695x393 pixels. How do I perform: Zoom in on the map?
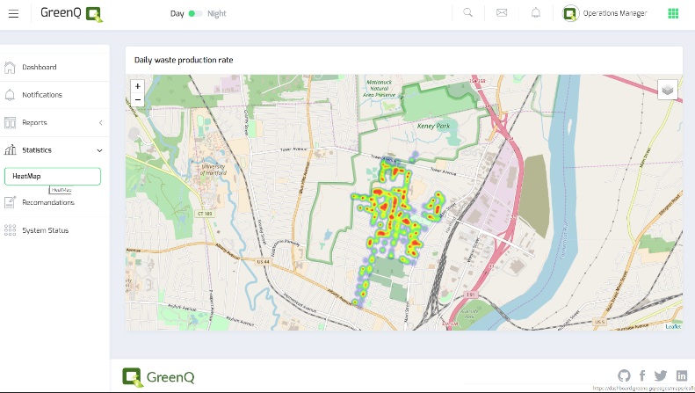point(138,86)
